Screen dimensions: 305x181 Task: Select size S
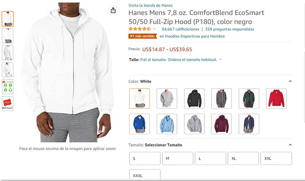coord(145,159)
